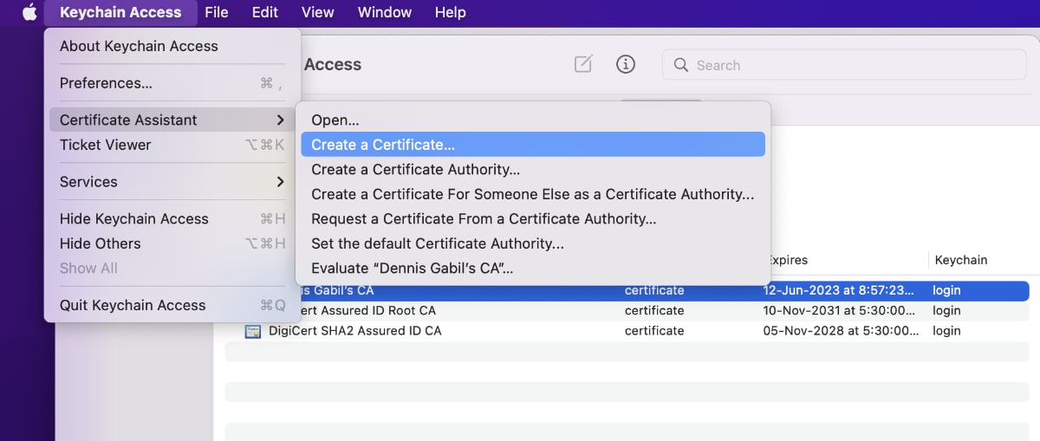This screenshot has height=441, width=1040.
Task: Open the Window menu in the menu bar
Action: 384,12
